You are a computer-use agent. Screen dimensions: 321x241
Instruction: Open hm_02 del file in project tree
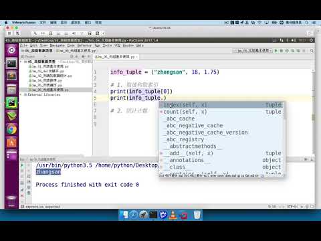(x=46, y=71)
